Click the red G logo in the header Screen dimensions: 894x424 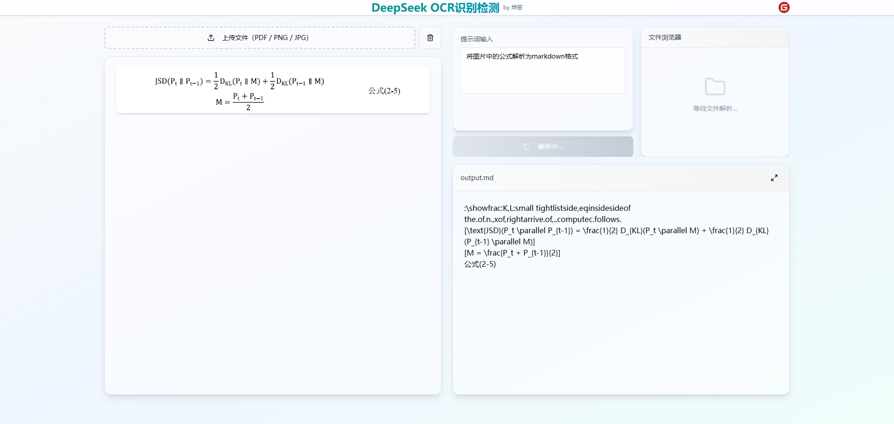point(784,7)
